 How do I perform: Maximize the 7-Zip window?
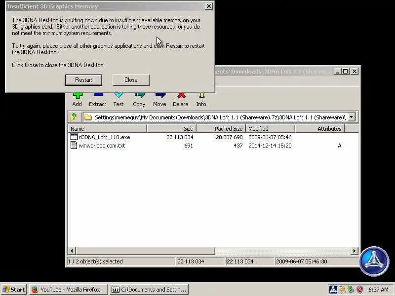pos(345,72)
